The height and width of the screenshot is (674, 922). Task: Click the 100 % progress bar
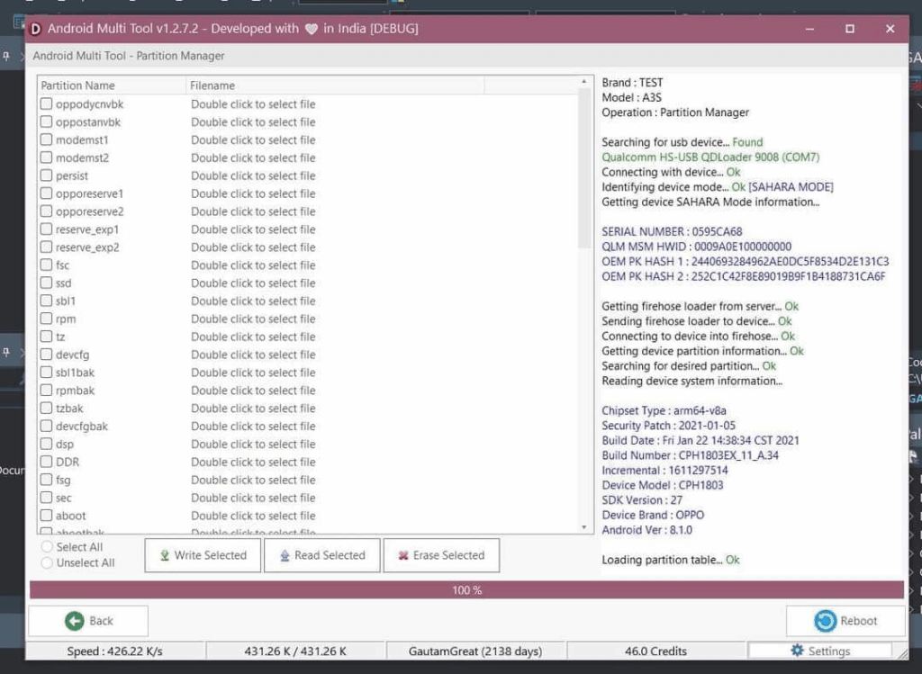466,590
